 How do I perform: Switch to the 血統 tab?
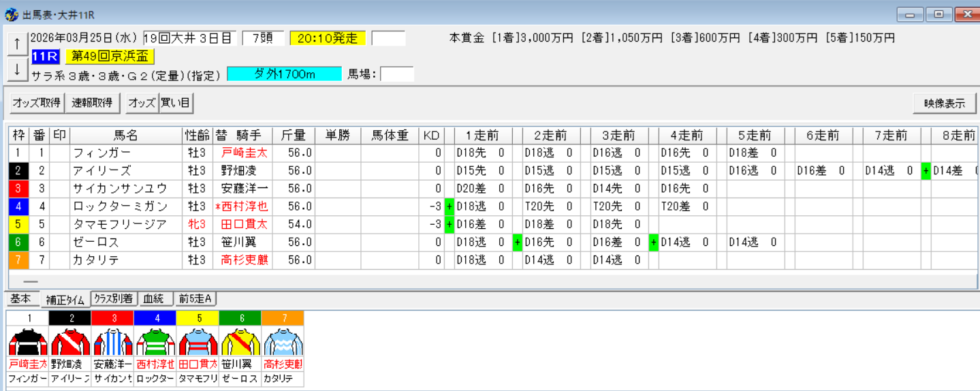tap(155, 299)
